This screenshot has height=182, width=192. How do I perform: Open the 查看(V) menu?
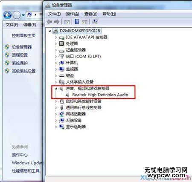91,14
